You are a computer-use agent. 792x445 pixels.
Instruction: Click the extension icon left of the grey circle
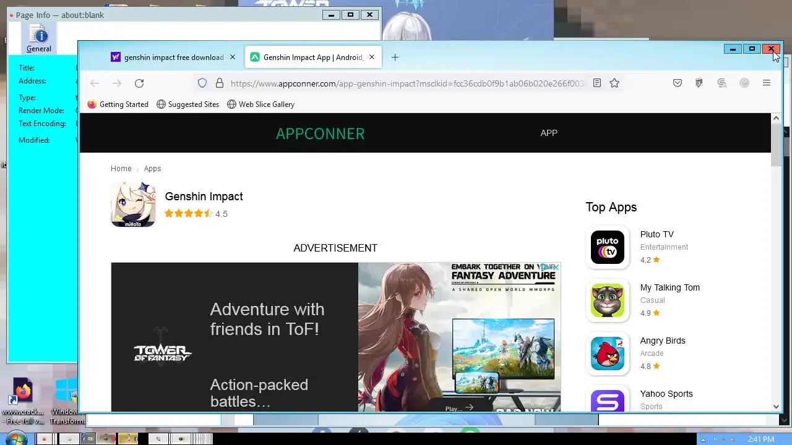721,83
